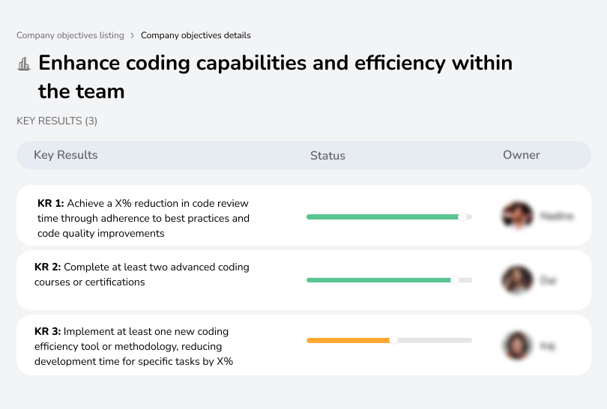Click the breadcrumb chevron separator

click(132, 36)
